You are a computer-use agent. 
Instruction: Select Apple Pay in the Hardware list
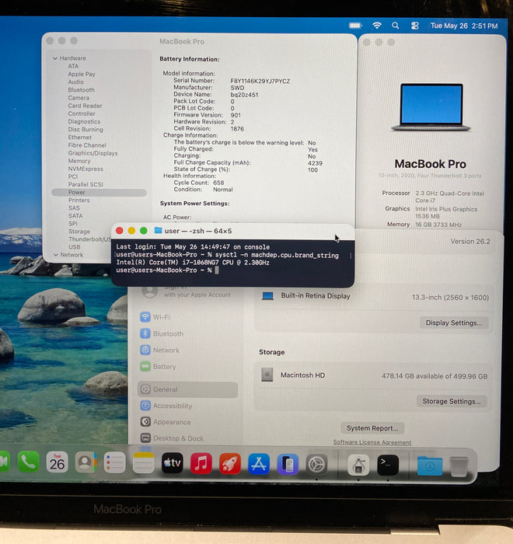[82, 74]
